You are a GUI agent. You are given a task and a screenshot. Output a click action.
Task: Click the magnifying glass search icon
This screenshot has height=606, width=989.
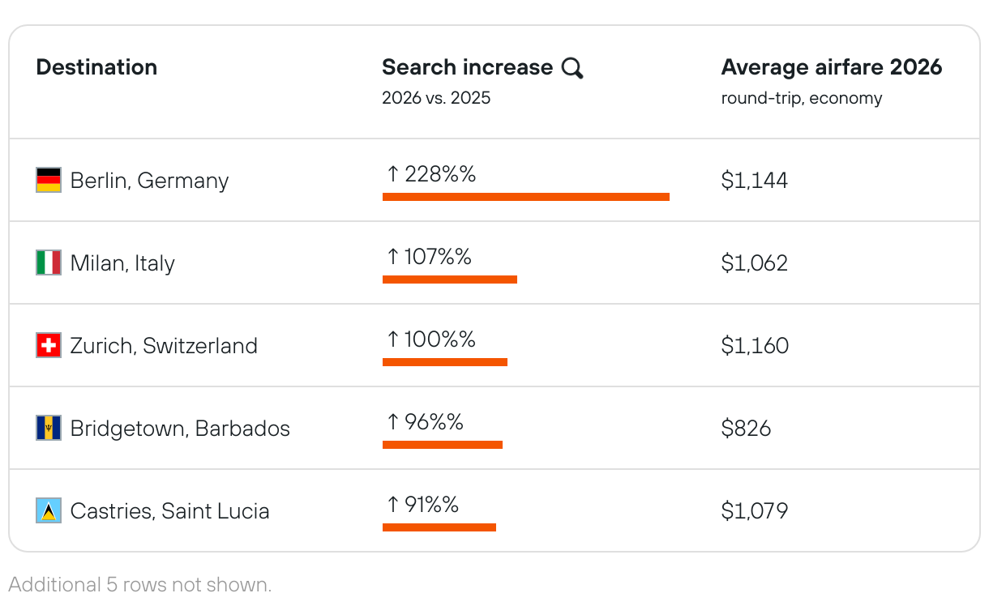click(572, 68)
